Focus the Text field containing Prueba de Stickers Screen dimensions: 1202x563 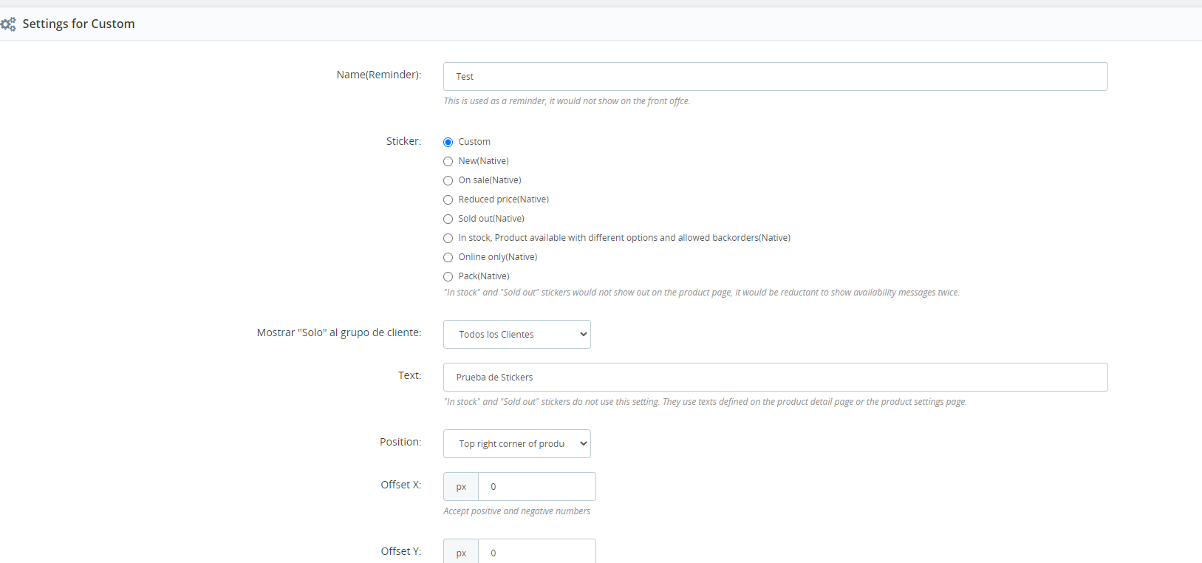pos(775,377)
